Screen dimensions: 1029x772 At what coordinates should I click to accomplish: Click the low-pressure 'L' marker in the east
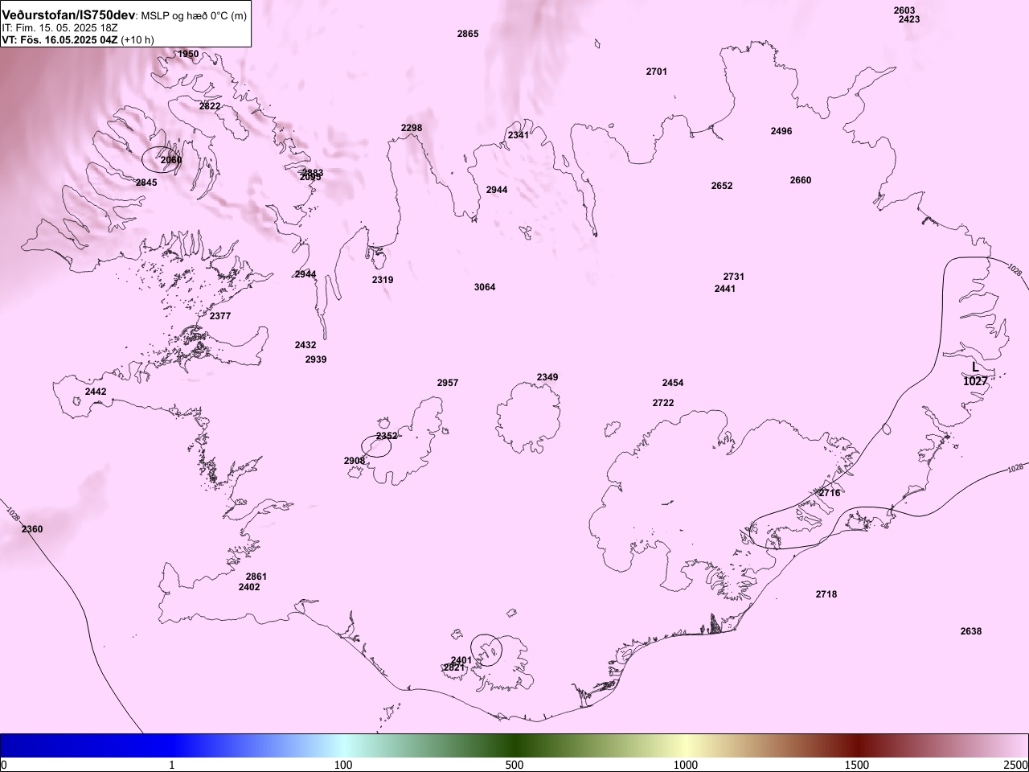[x=975, y=367]
